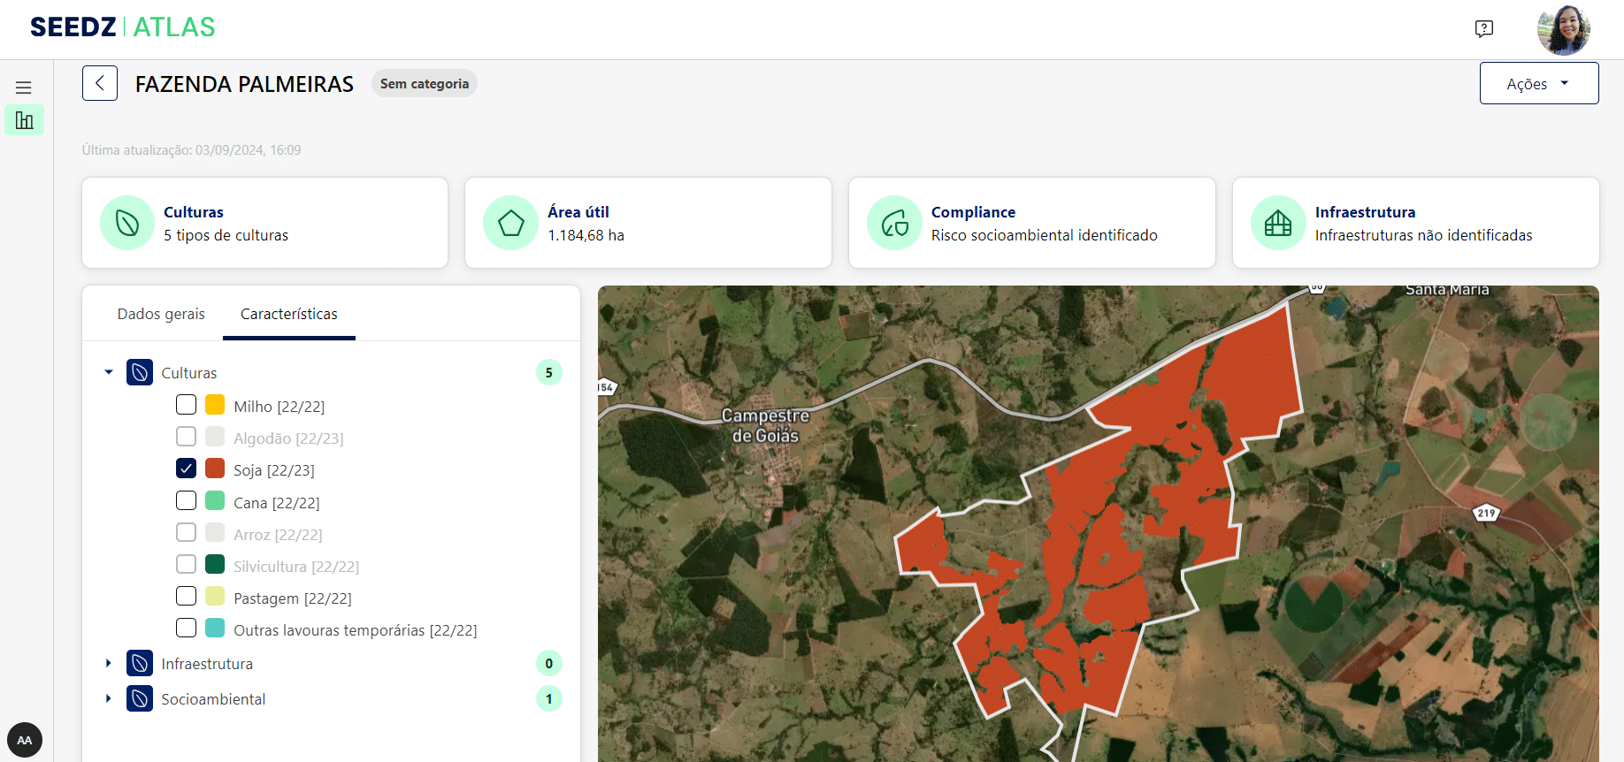Screen dimensions: 1624x762
Task: Open the Área útil summary card
Action: [x=648, y=223]
